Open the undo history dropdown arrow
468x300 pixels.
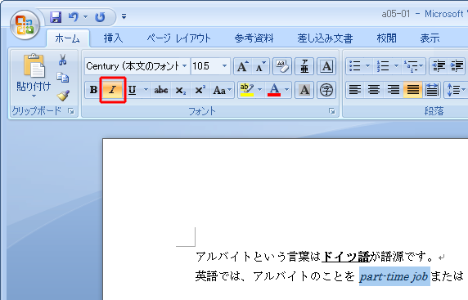click(85, 16)
